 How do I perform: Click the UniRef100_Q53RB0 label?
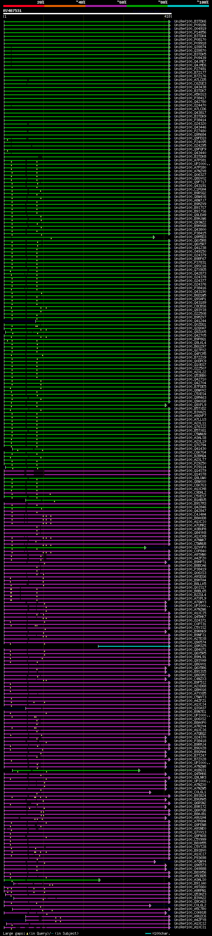point(190,376)
